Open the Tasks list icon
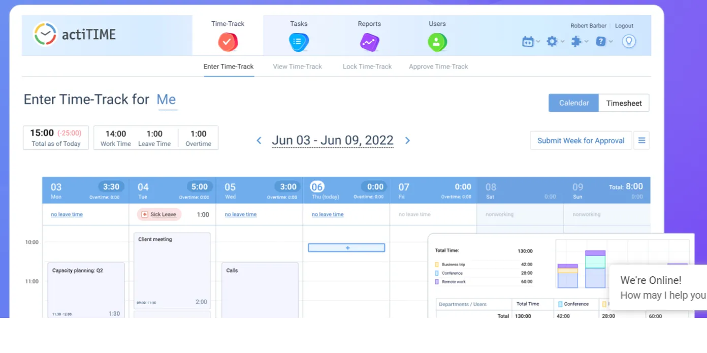Screen dimensions: 707x353 click(299, 42)
